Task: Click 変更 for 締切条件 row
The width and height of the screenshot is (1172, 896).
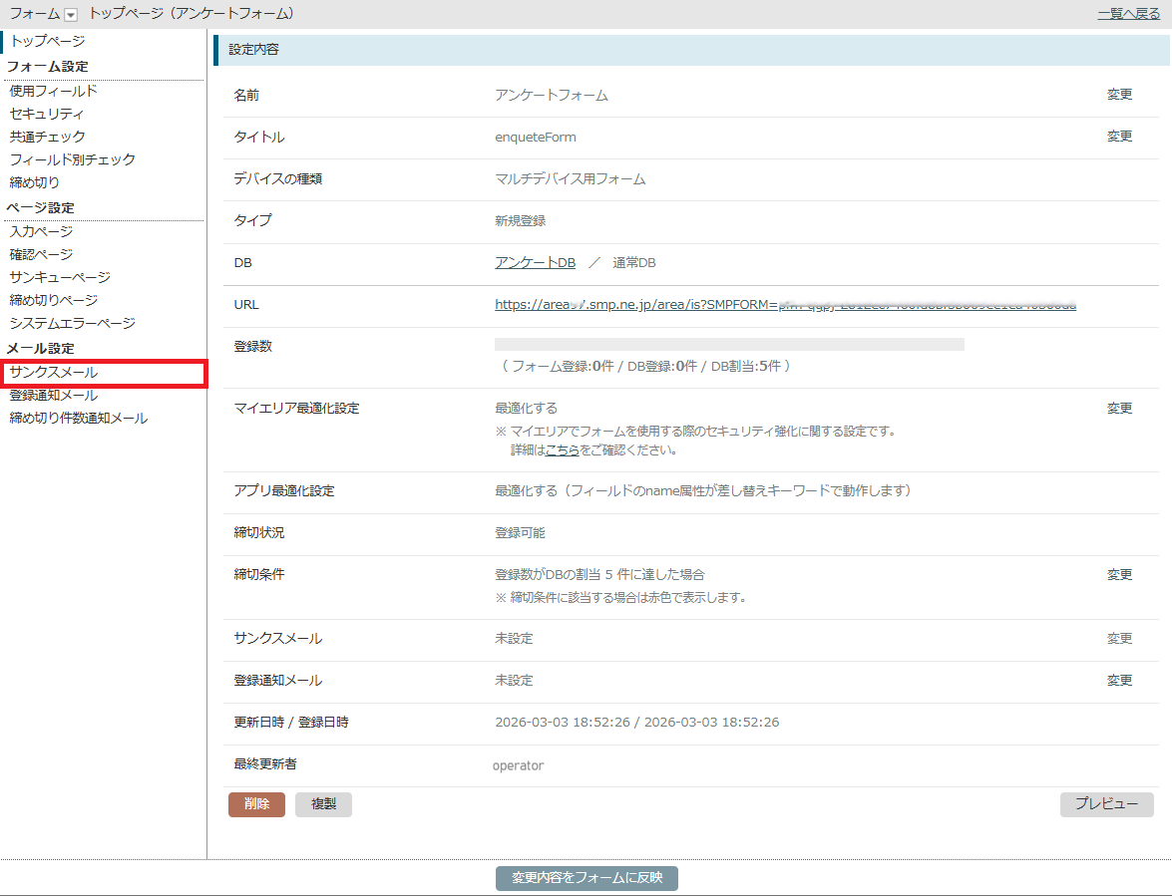Action: pyautogui.click(x=1119, y=575)
